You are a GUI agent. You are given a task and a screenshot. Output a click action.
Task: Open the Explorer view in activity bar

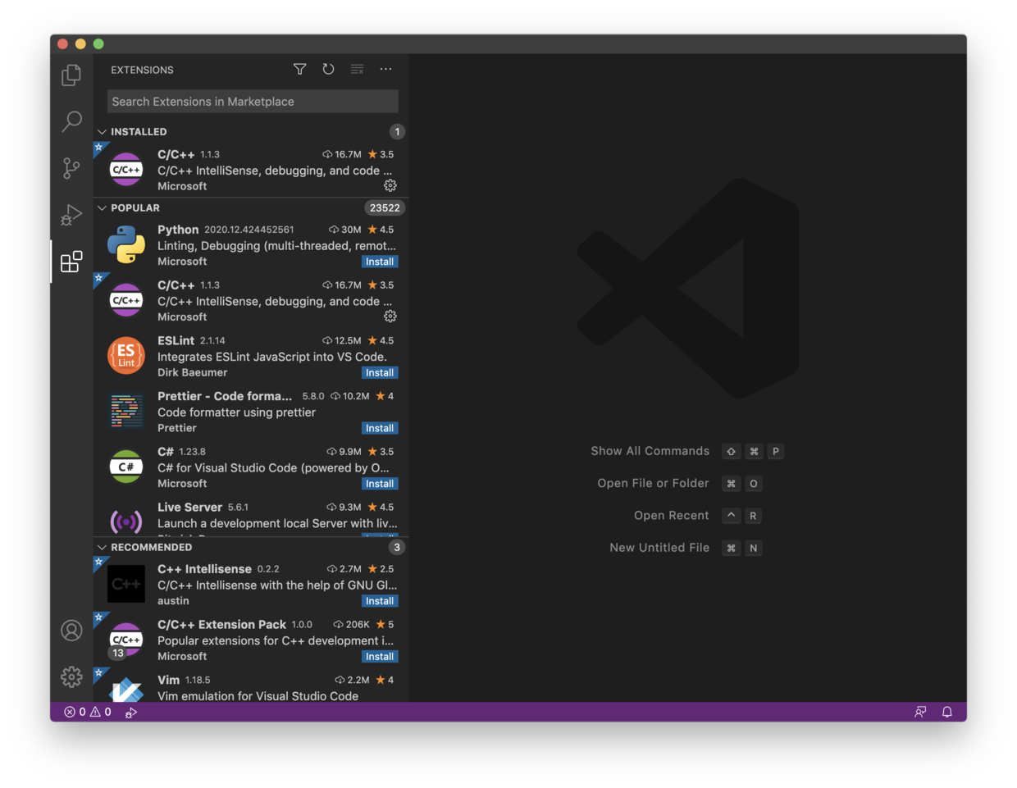coord(71,75)
